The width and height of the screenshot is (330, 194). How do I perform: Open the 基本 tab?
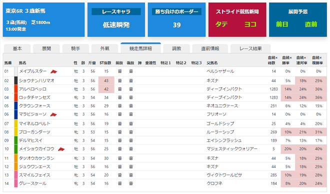click(x=17, y=48)
